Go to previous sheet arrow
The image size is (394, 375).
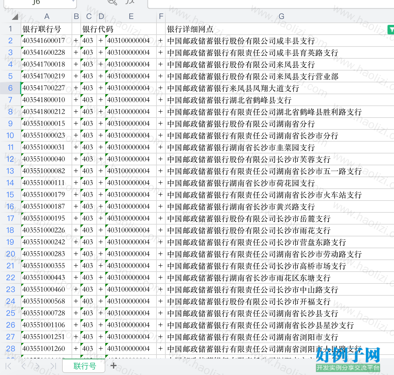click(24, 366)
